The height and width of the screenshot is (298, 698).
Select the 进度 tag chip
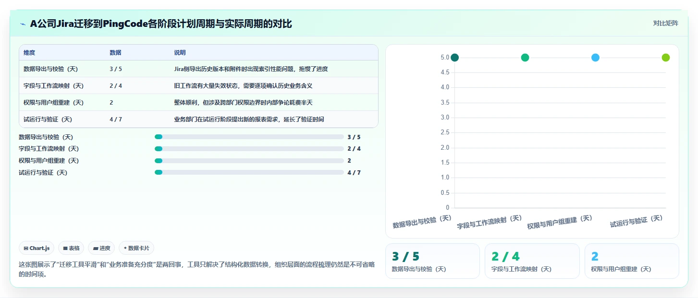pos(101,248)
